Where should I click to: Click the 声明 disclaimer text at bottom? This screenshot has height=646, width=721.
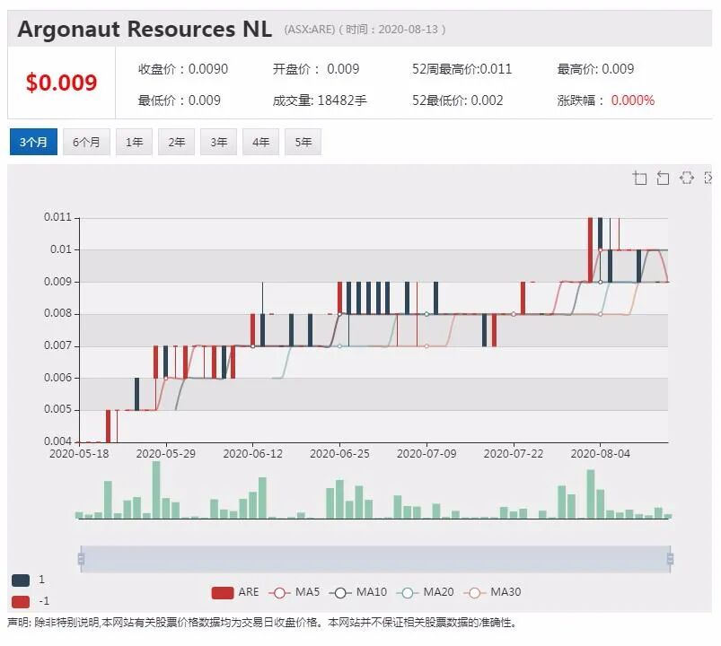[262, 623]
